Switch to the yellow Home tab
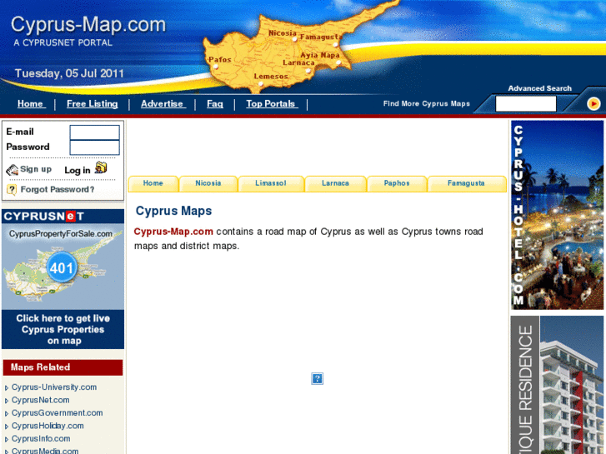The width and height of the screenshot is (606, 454). click(x=153, y=183)
